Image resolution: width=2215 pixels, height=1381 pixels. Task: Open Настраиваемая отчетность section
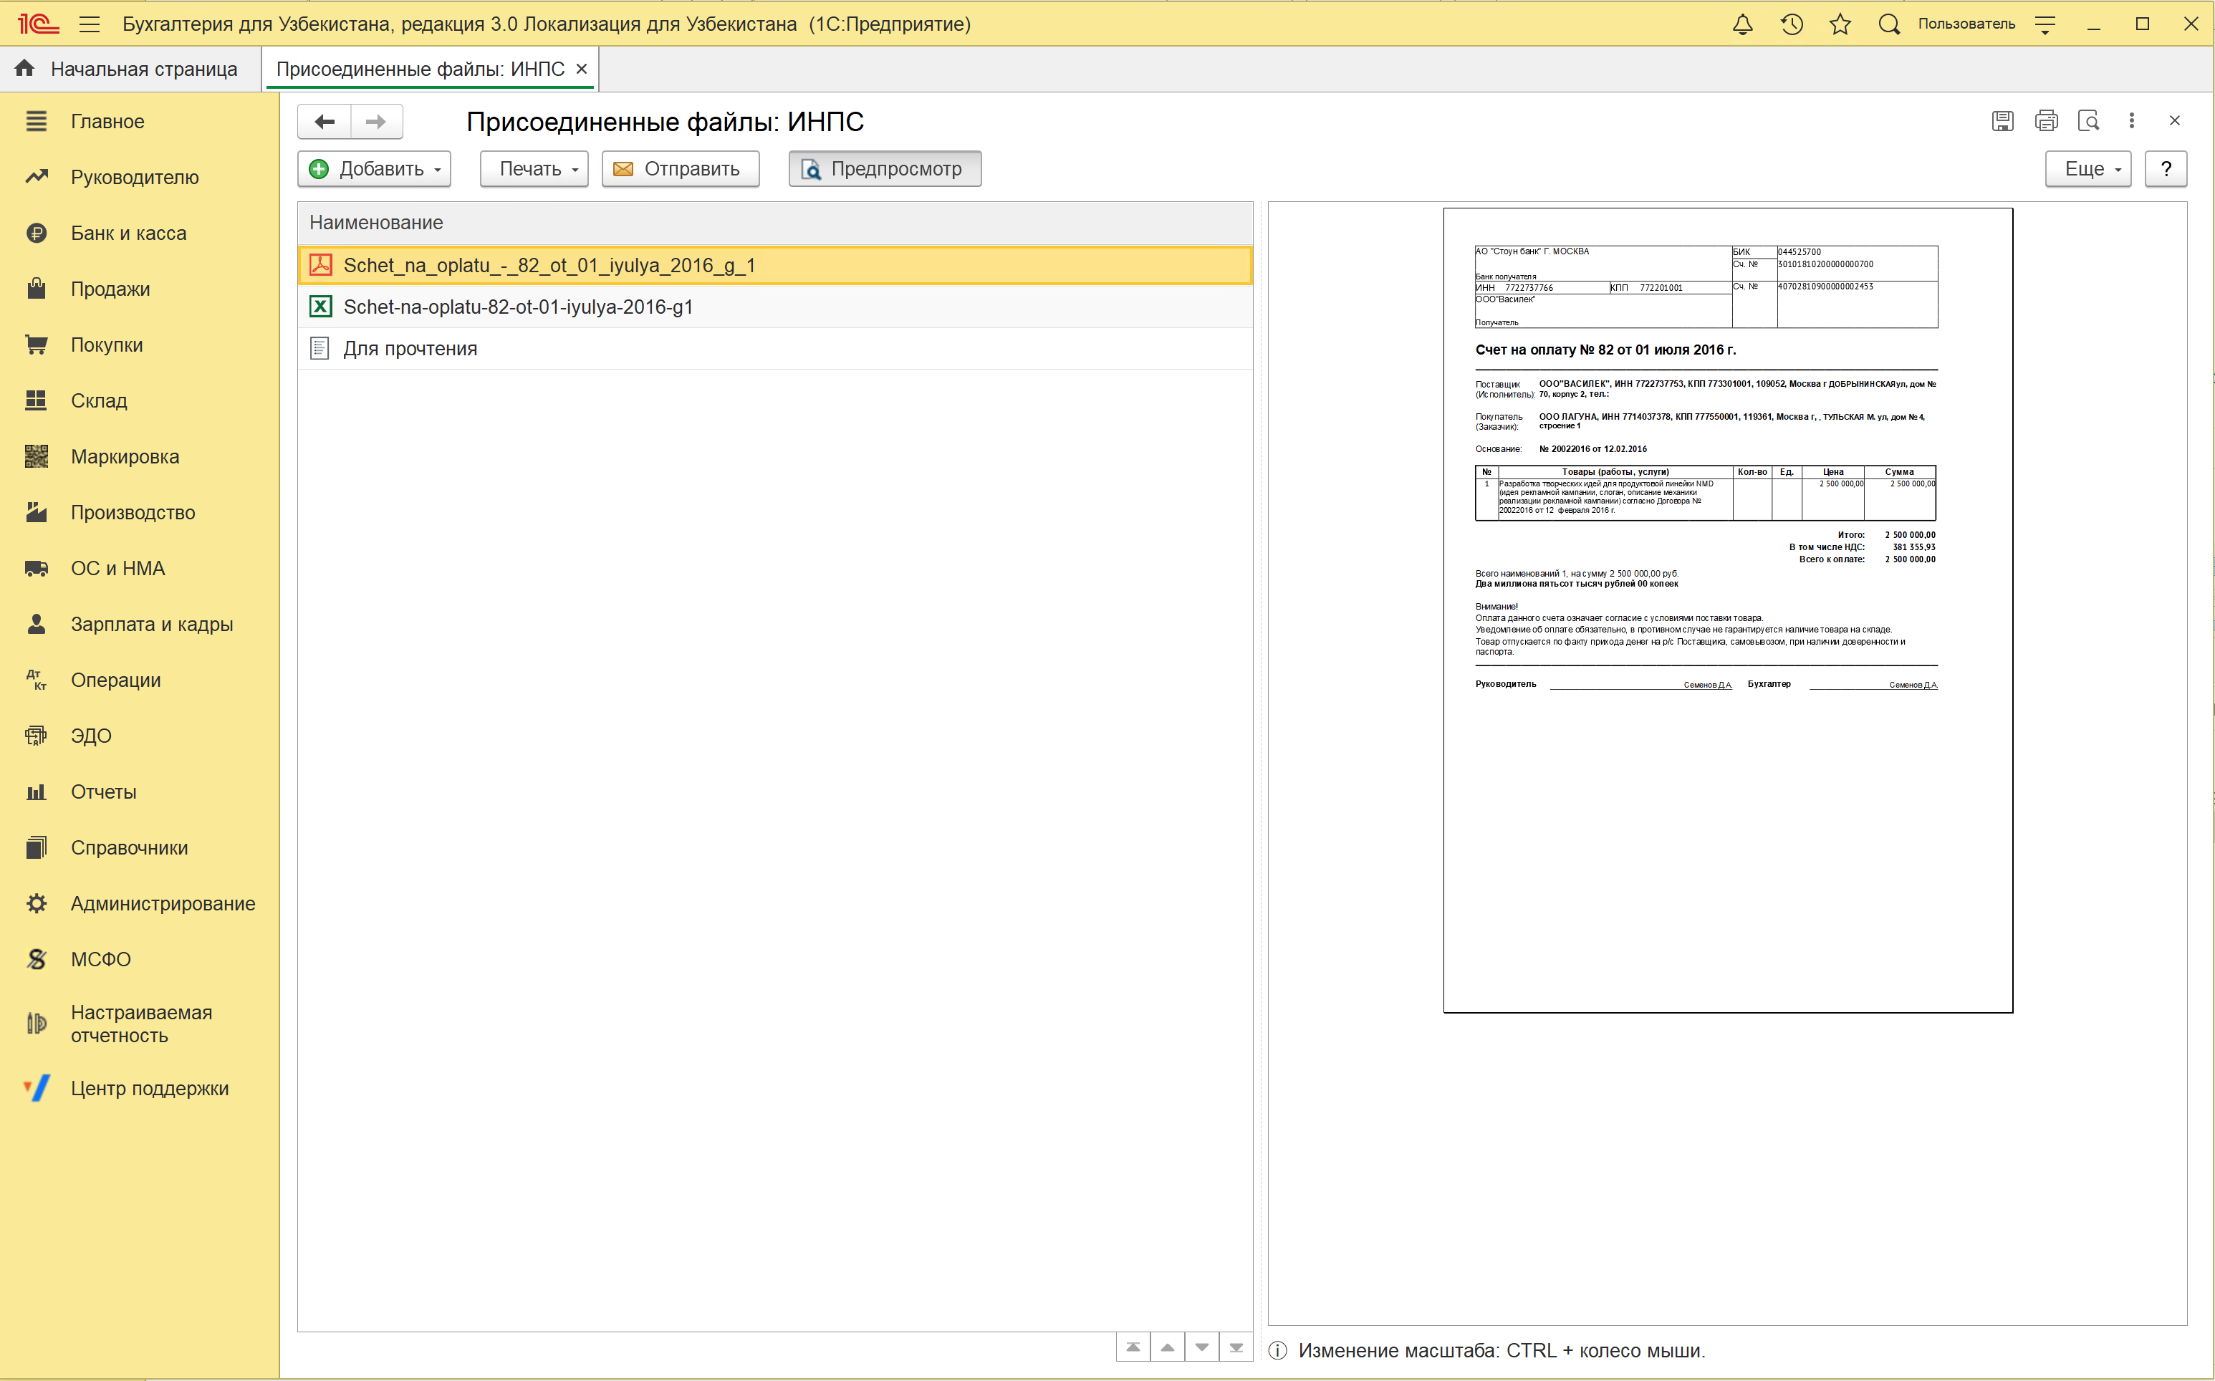pyautogui.click(x=140, y=1024)
